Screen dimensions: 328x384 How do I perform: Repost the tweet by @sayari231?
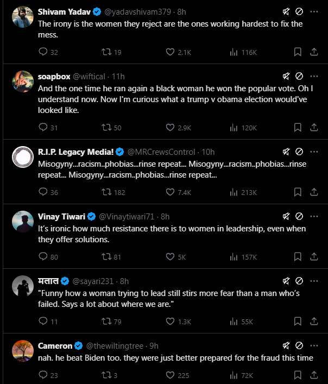coord(107,321)
